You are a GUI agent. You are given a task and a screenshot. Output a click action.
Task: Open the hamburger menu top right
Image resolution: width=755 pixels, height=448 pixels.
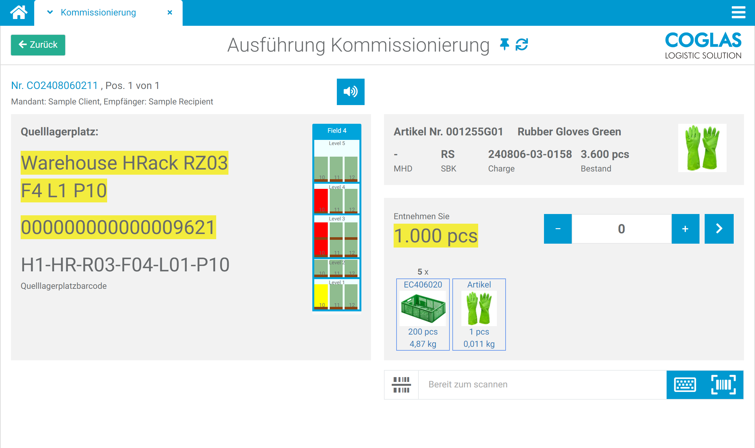click(x=739, y=12)
